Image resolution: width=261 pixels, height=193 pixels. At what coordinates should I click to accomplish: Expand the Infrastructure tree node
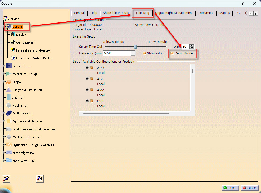[x=4, y=66]
